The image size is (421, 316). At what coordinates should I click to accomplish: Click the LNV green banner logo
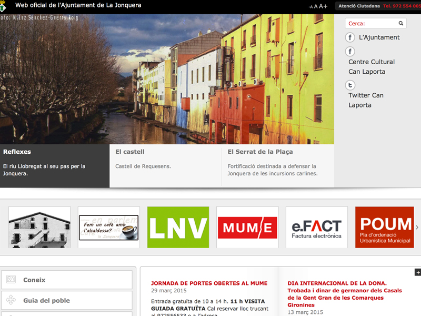[x=178, y=227]
